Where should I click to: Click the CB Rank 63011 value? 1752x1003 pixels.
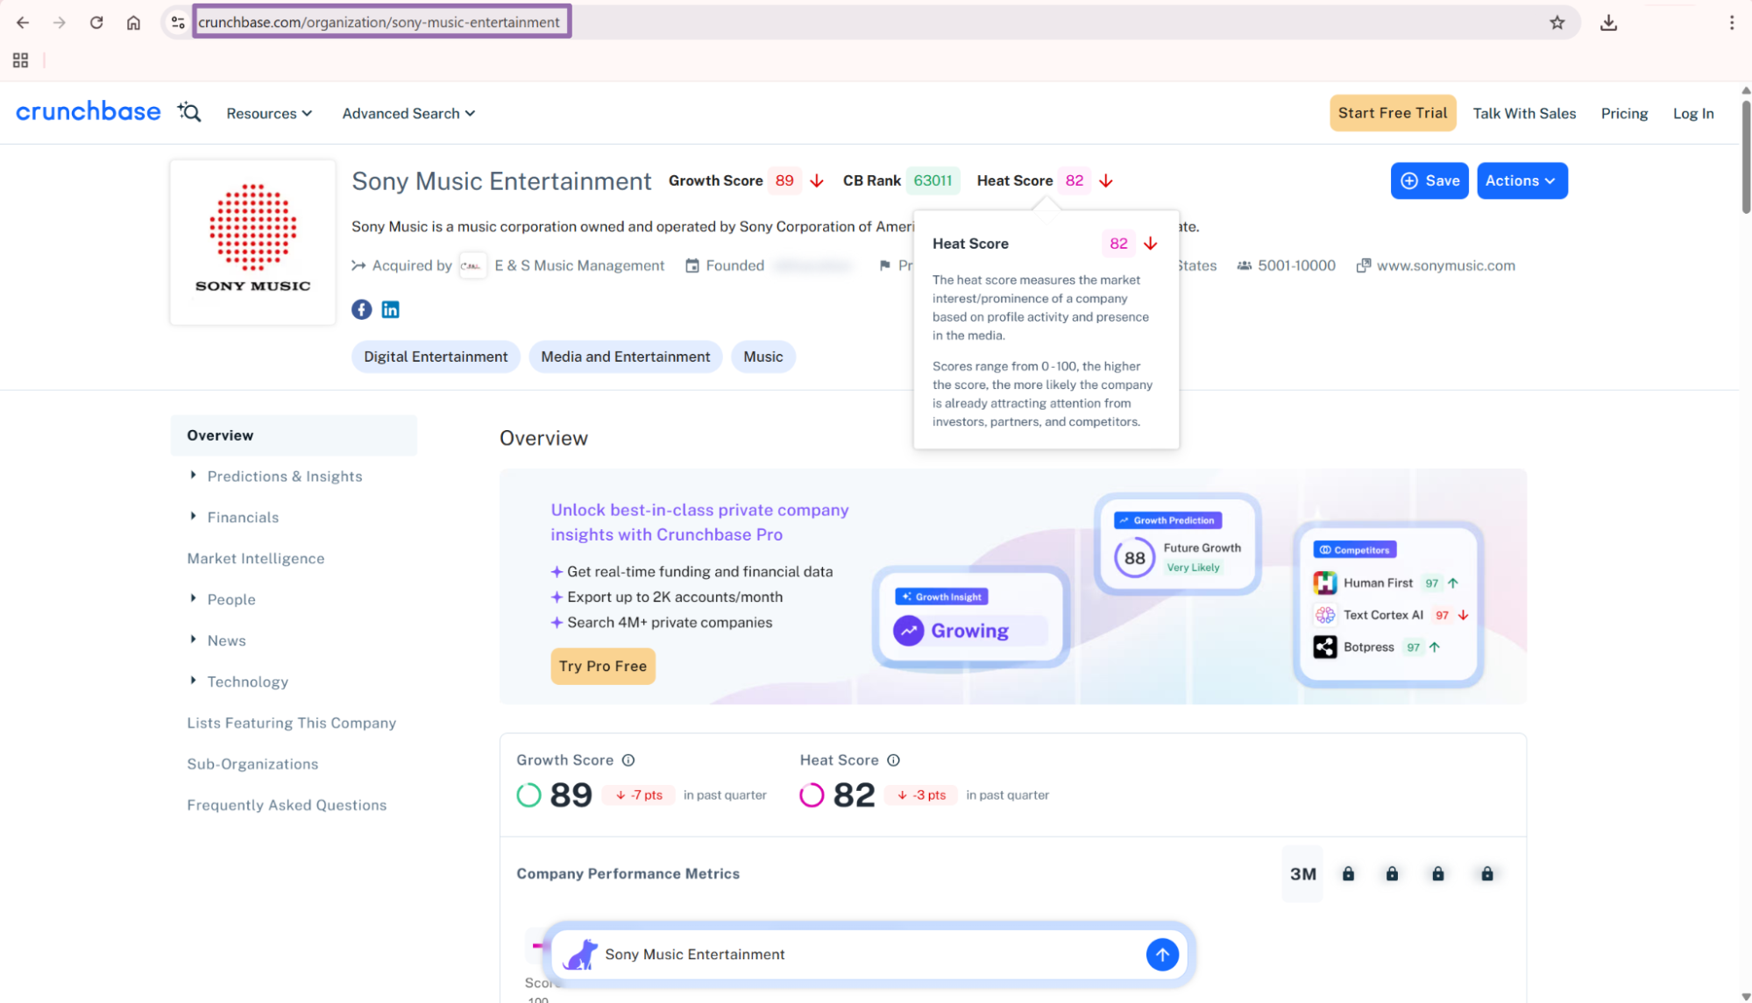click(x=933, y=180)
